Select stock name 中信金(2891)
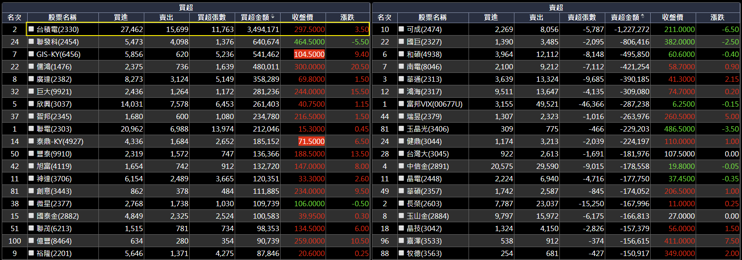The width and height of the screenshot is (742, 260). pyautogui.click(x=428, y=166)
